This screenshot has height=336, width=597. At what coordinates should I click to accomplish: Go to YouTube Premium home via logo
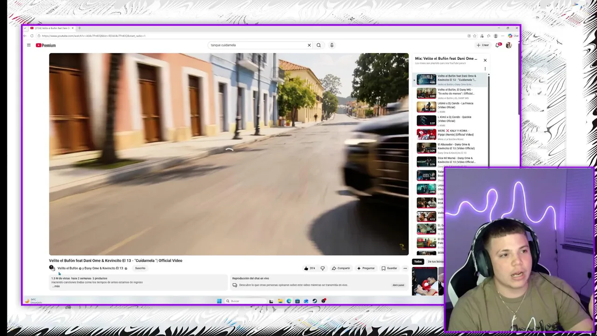click(x=46, y=45)
